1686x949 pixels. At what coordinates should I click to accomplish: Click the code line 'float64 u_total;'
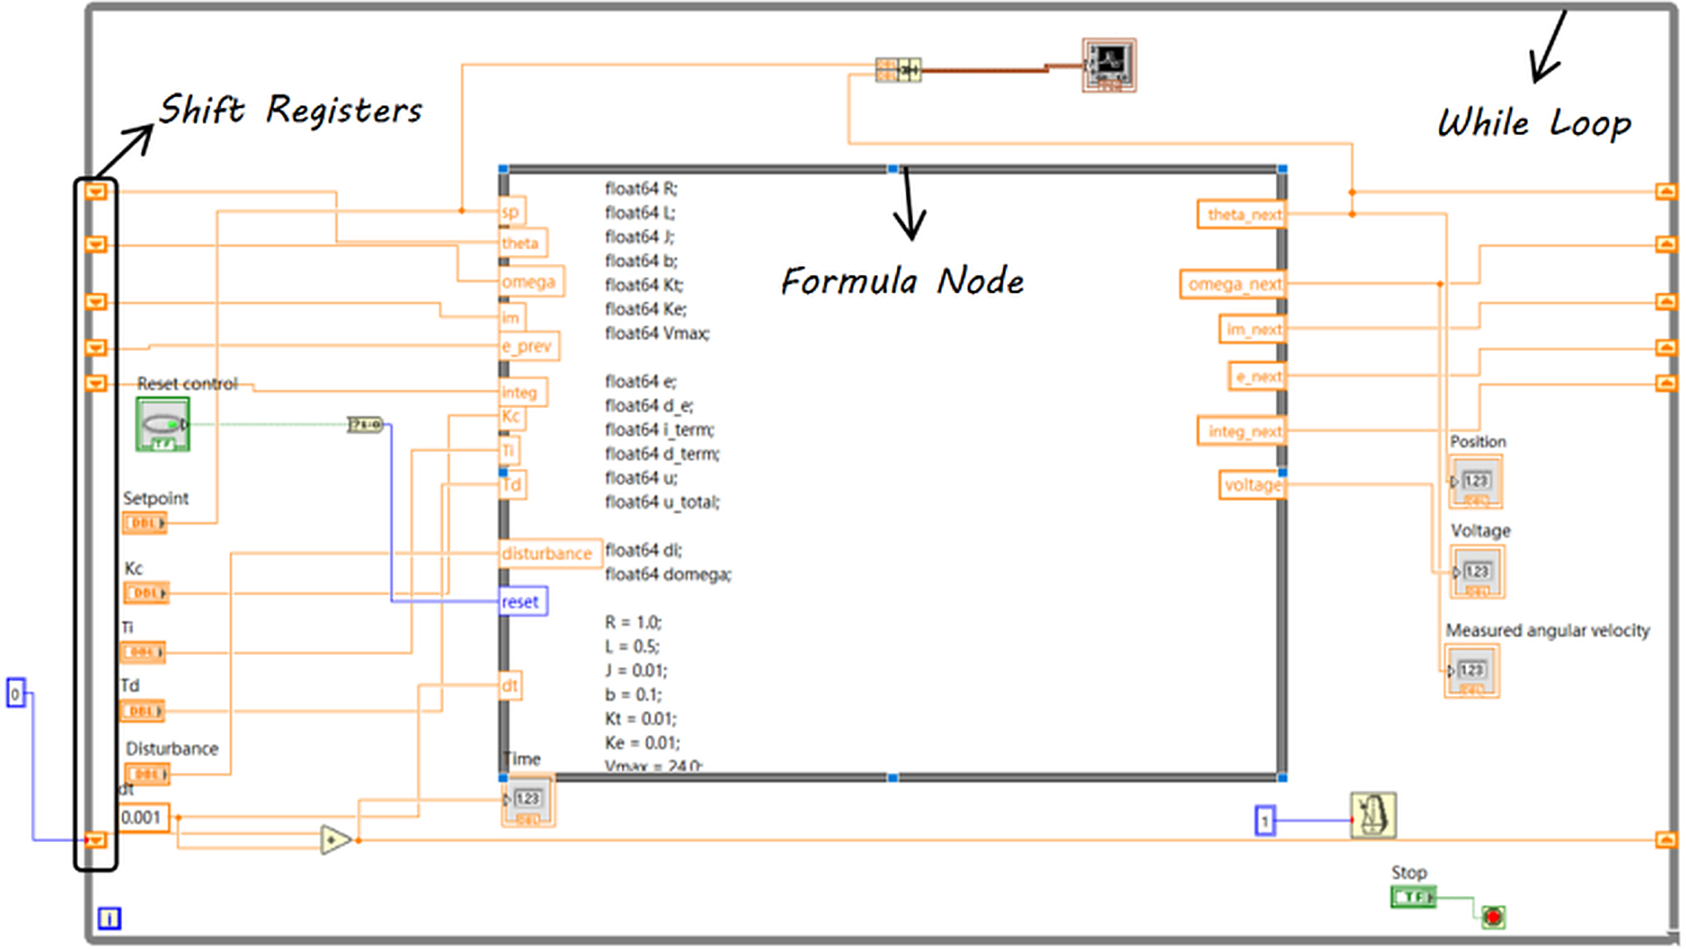click(663, 503)
